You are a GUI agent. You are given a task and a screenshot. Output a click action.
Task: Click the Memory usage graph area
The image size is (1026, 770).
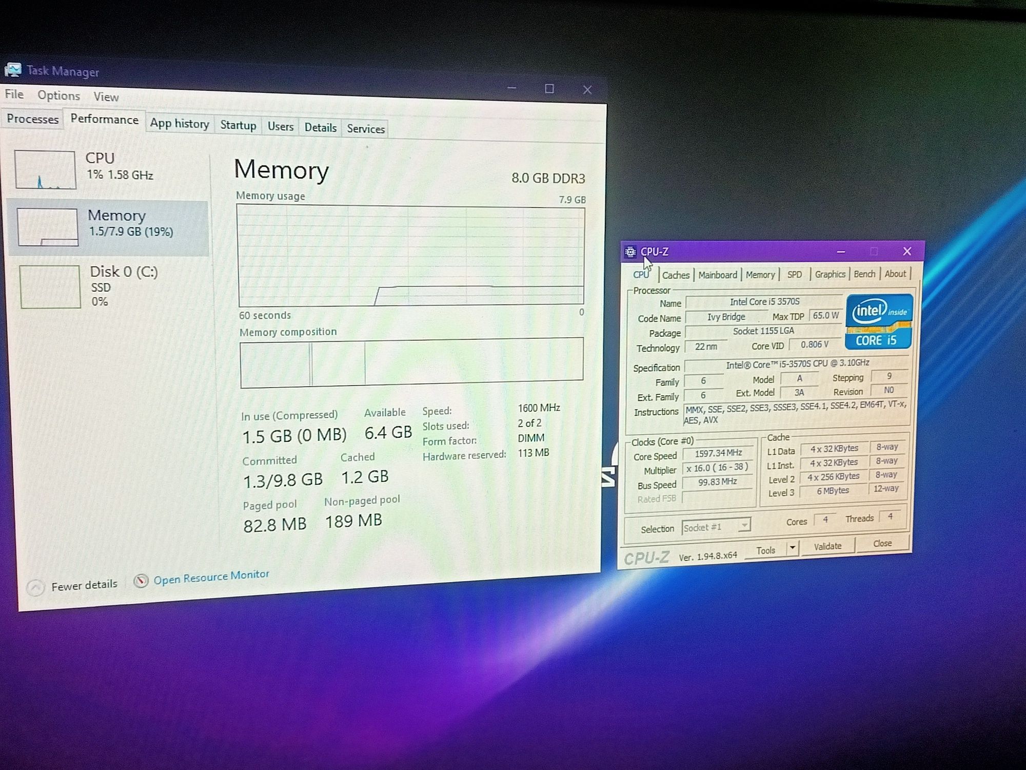click(410, 255)
